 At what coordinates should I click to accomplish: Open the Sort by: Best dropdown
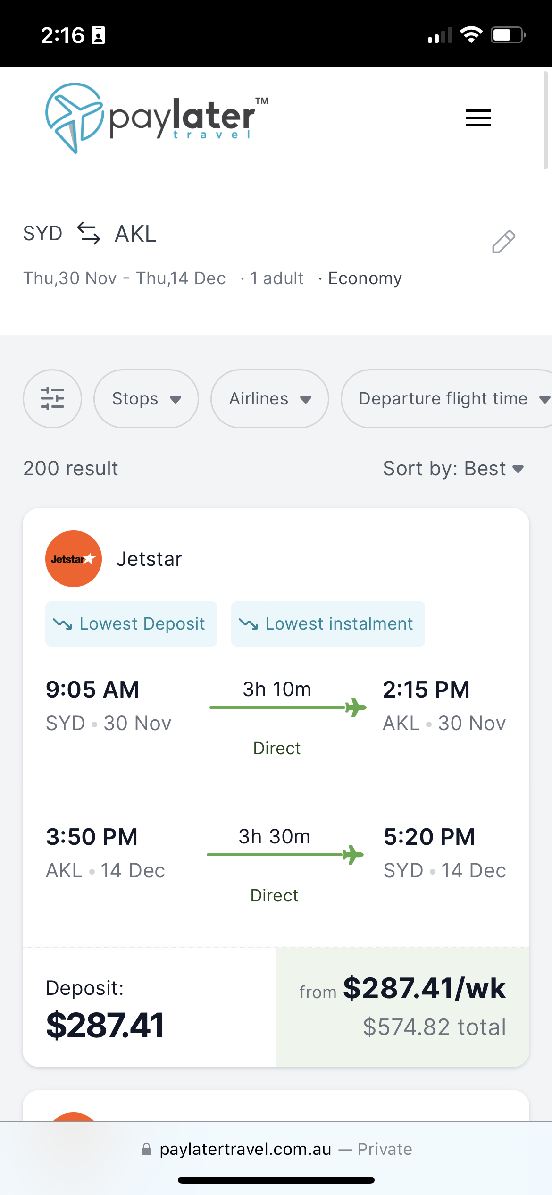[453, 469]
